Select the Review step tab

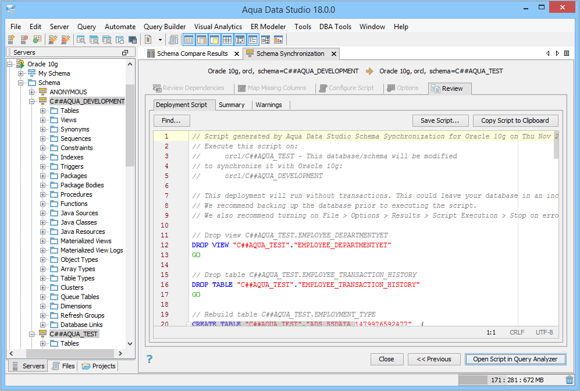(x=450, y=88)
